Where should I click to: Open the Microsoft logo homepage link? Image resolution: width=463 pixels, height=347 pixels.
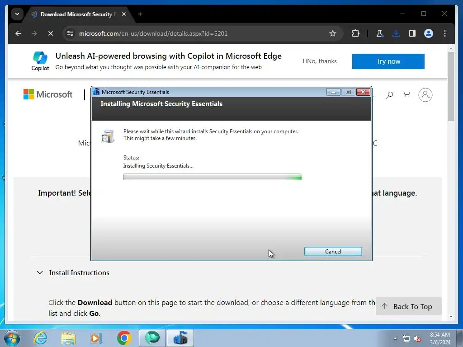coord(48,94)
